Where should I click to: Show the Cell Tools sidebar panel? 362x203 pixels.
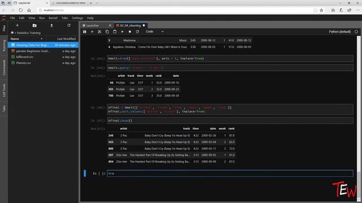(4, 90)
